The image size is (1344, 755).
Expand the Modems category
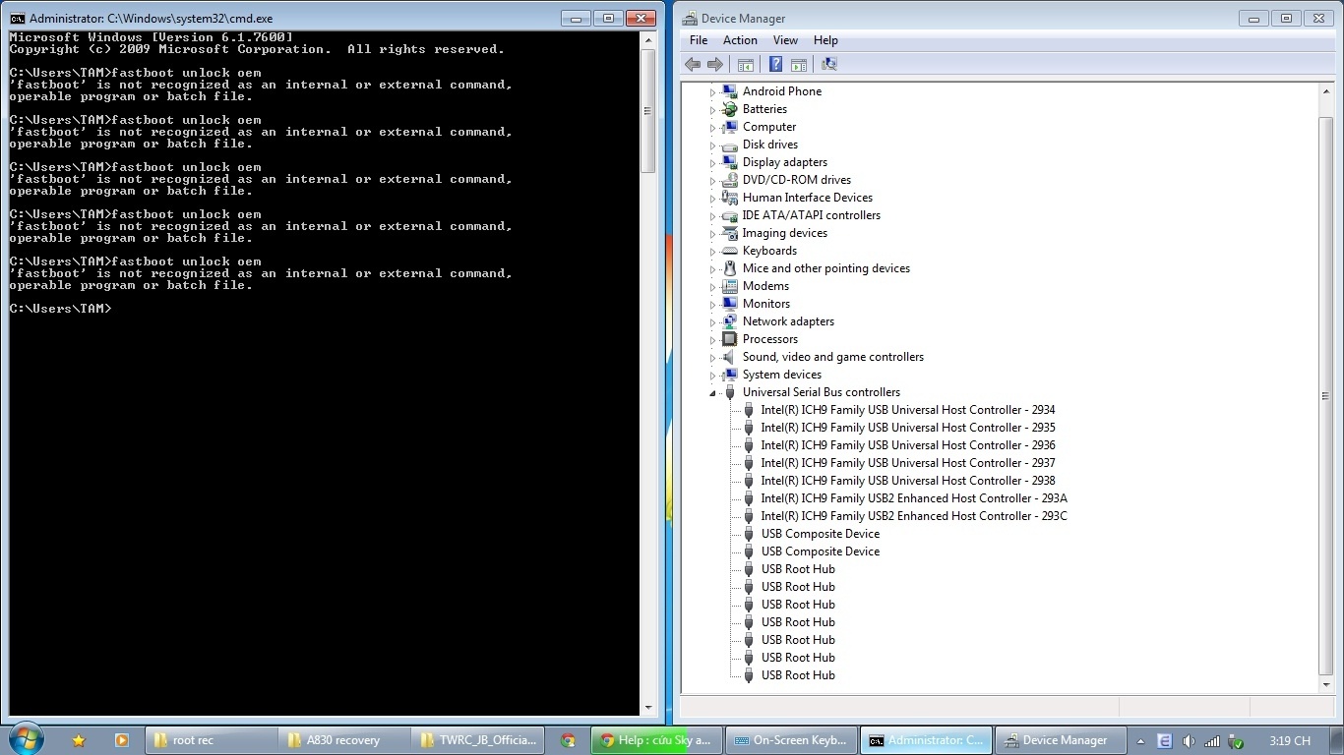pyautogui.click(x=712, y=286)
